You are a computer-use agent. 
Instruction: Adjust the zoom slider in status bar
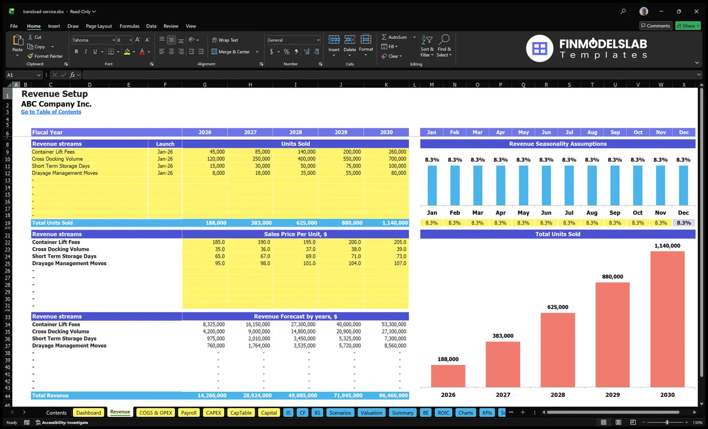(x=667, y=422)
